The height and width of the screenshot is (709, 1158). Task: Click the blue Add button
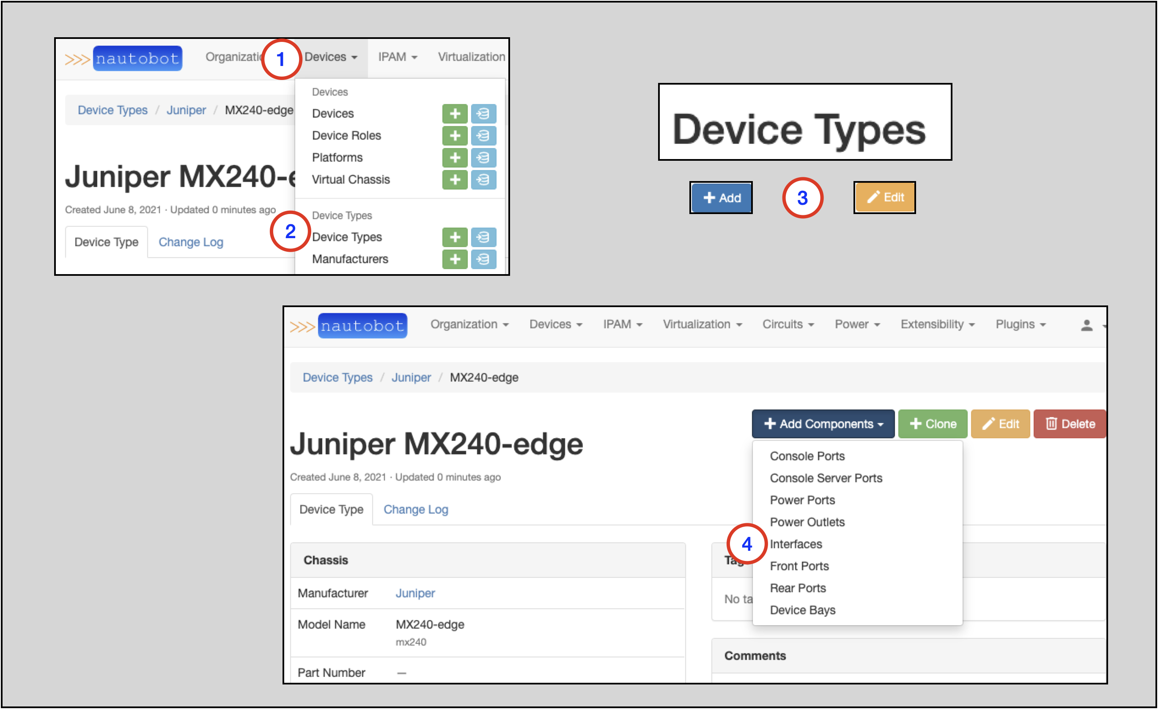pos(721,198)
